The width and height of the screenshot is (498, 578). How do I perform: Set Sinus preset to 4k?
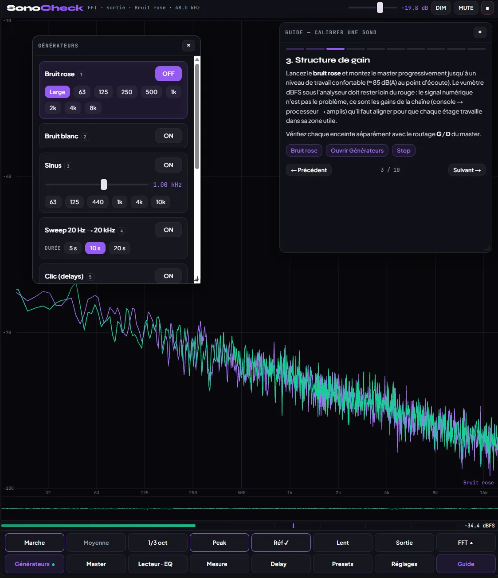[x=139, y=202]
